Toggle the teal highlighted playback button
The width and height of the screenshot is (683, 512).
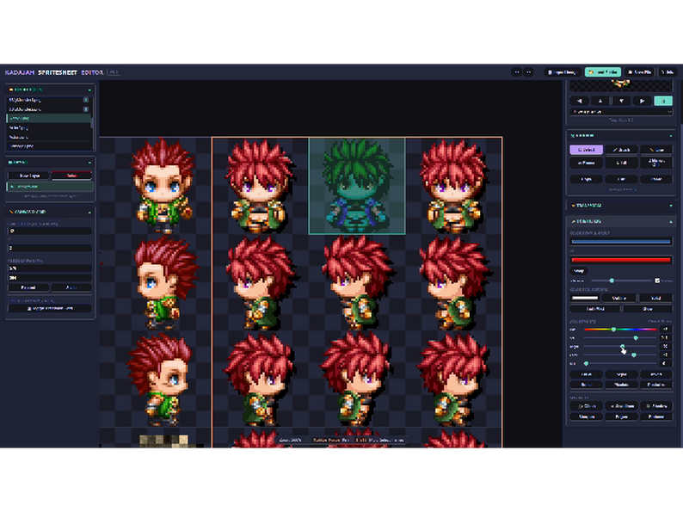pyautogui.click(x=663, y=101)
